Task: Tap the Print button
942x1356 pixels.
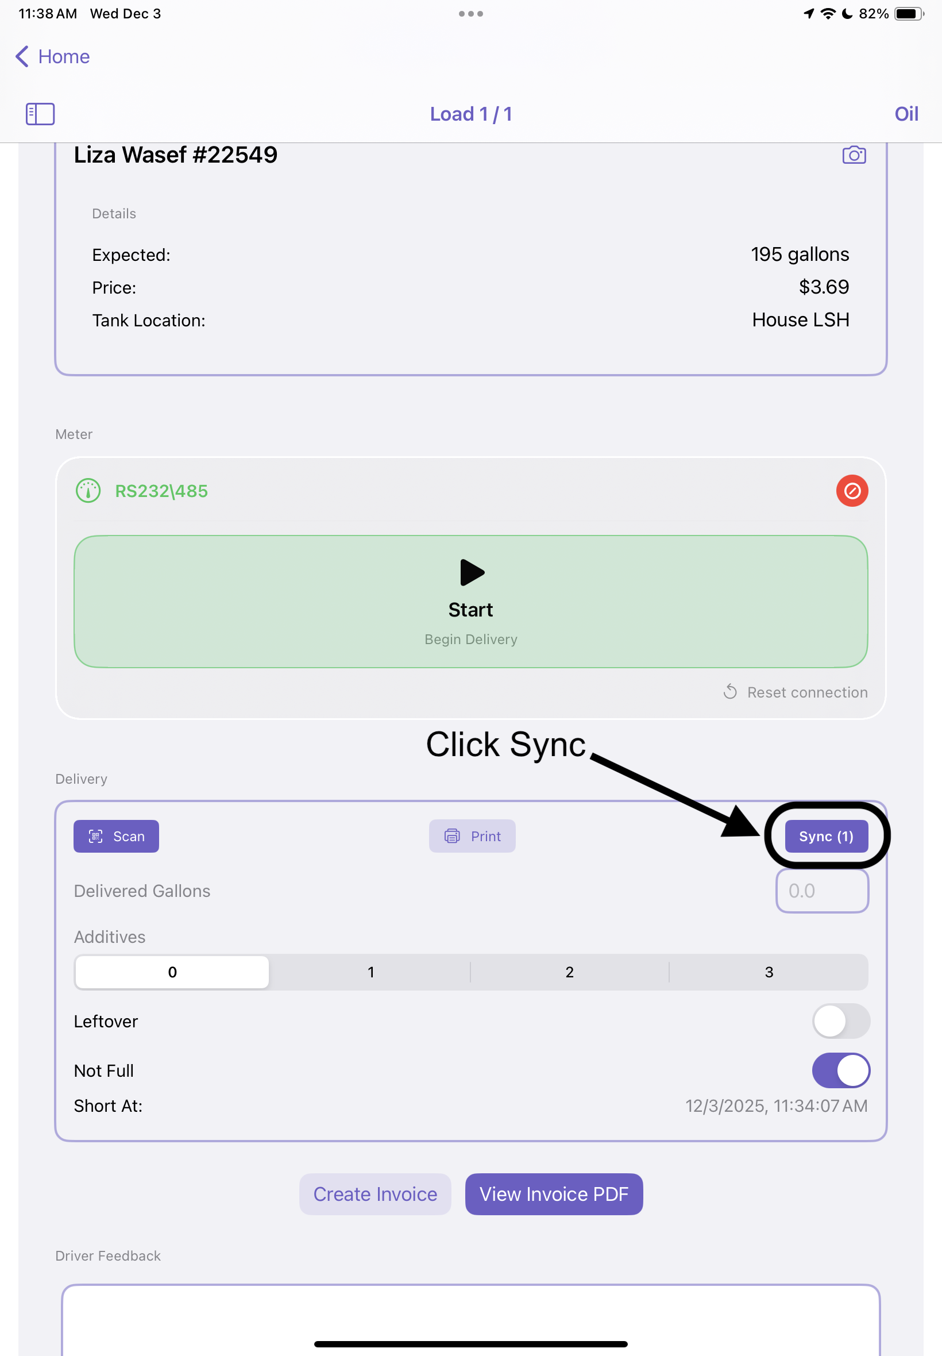Action: (x=472, y=836)
